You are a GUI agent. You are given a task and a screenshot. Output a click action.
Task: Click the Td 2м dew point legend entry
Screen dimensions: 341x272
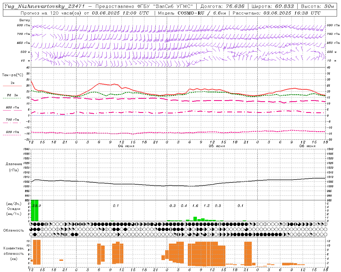[x=13, y=95]
